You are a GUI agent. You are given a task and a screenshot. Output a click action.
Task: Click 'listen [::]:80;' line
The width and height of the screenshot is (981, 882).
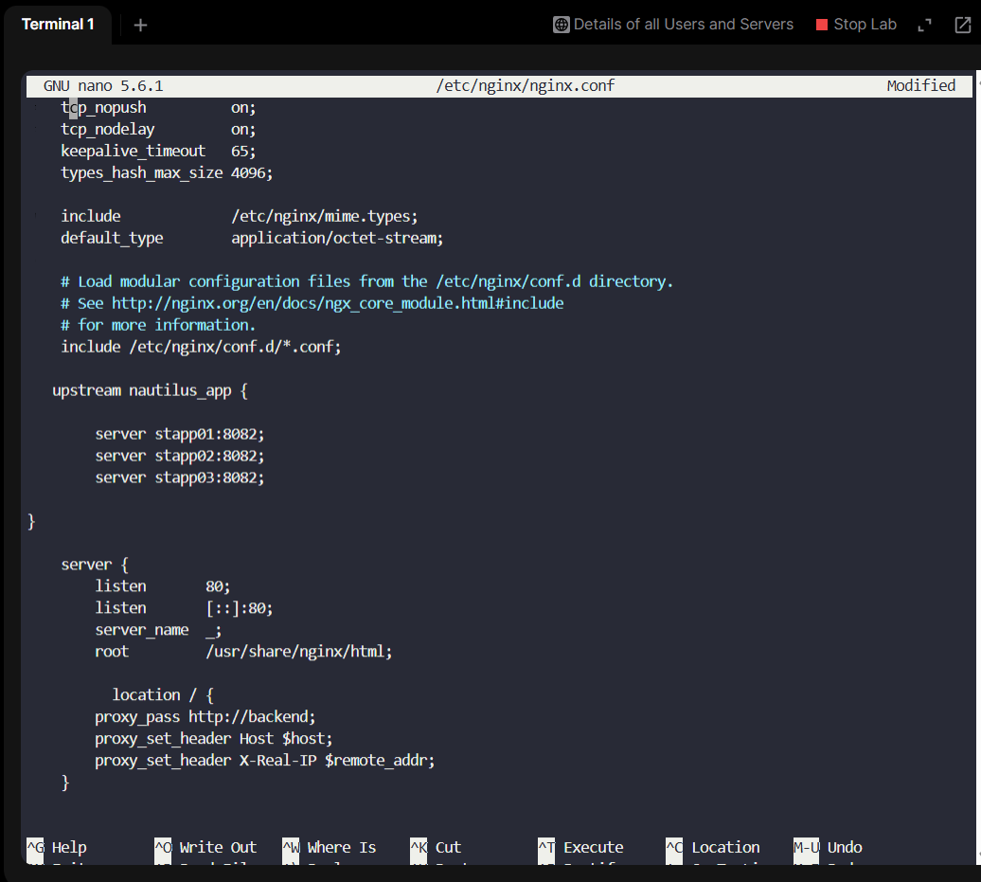184,608
